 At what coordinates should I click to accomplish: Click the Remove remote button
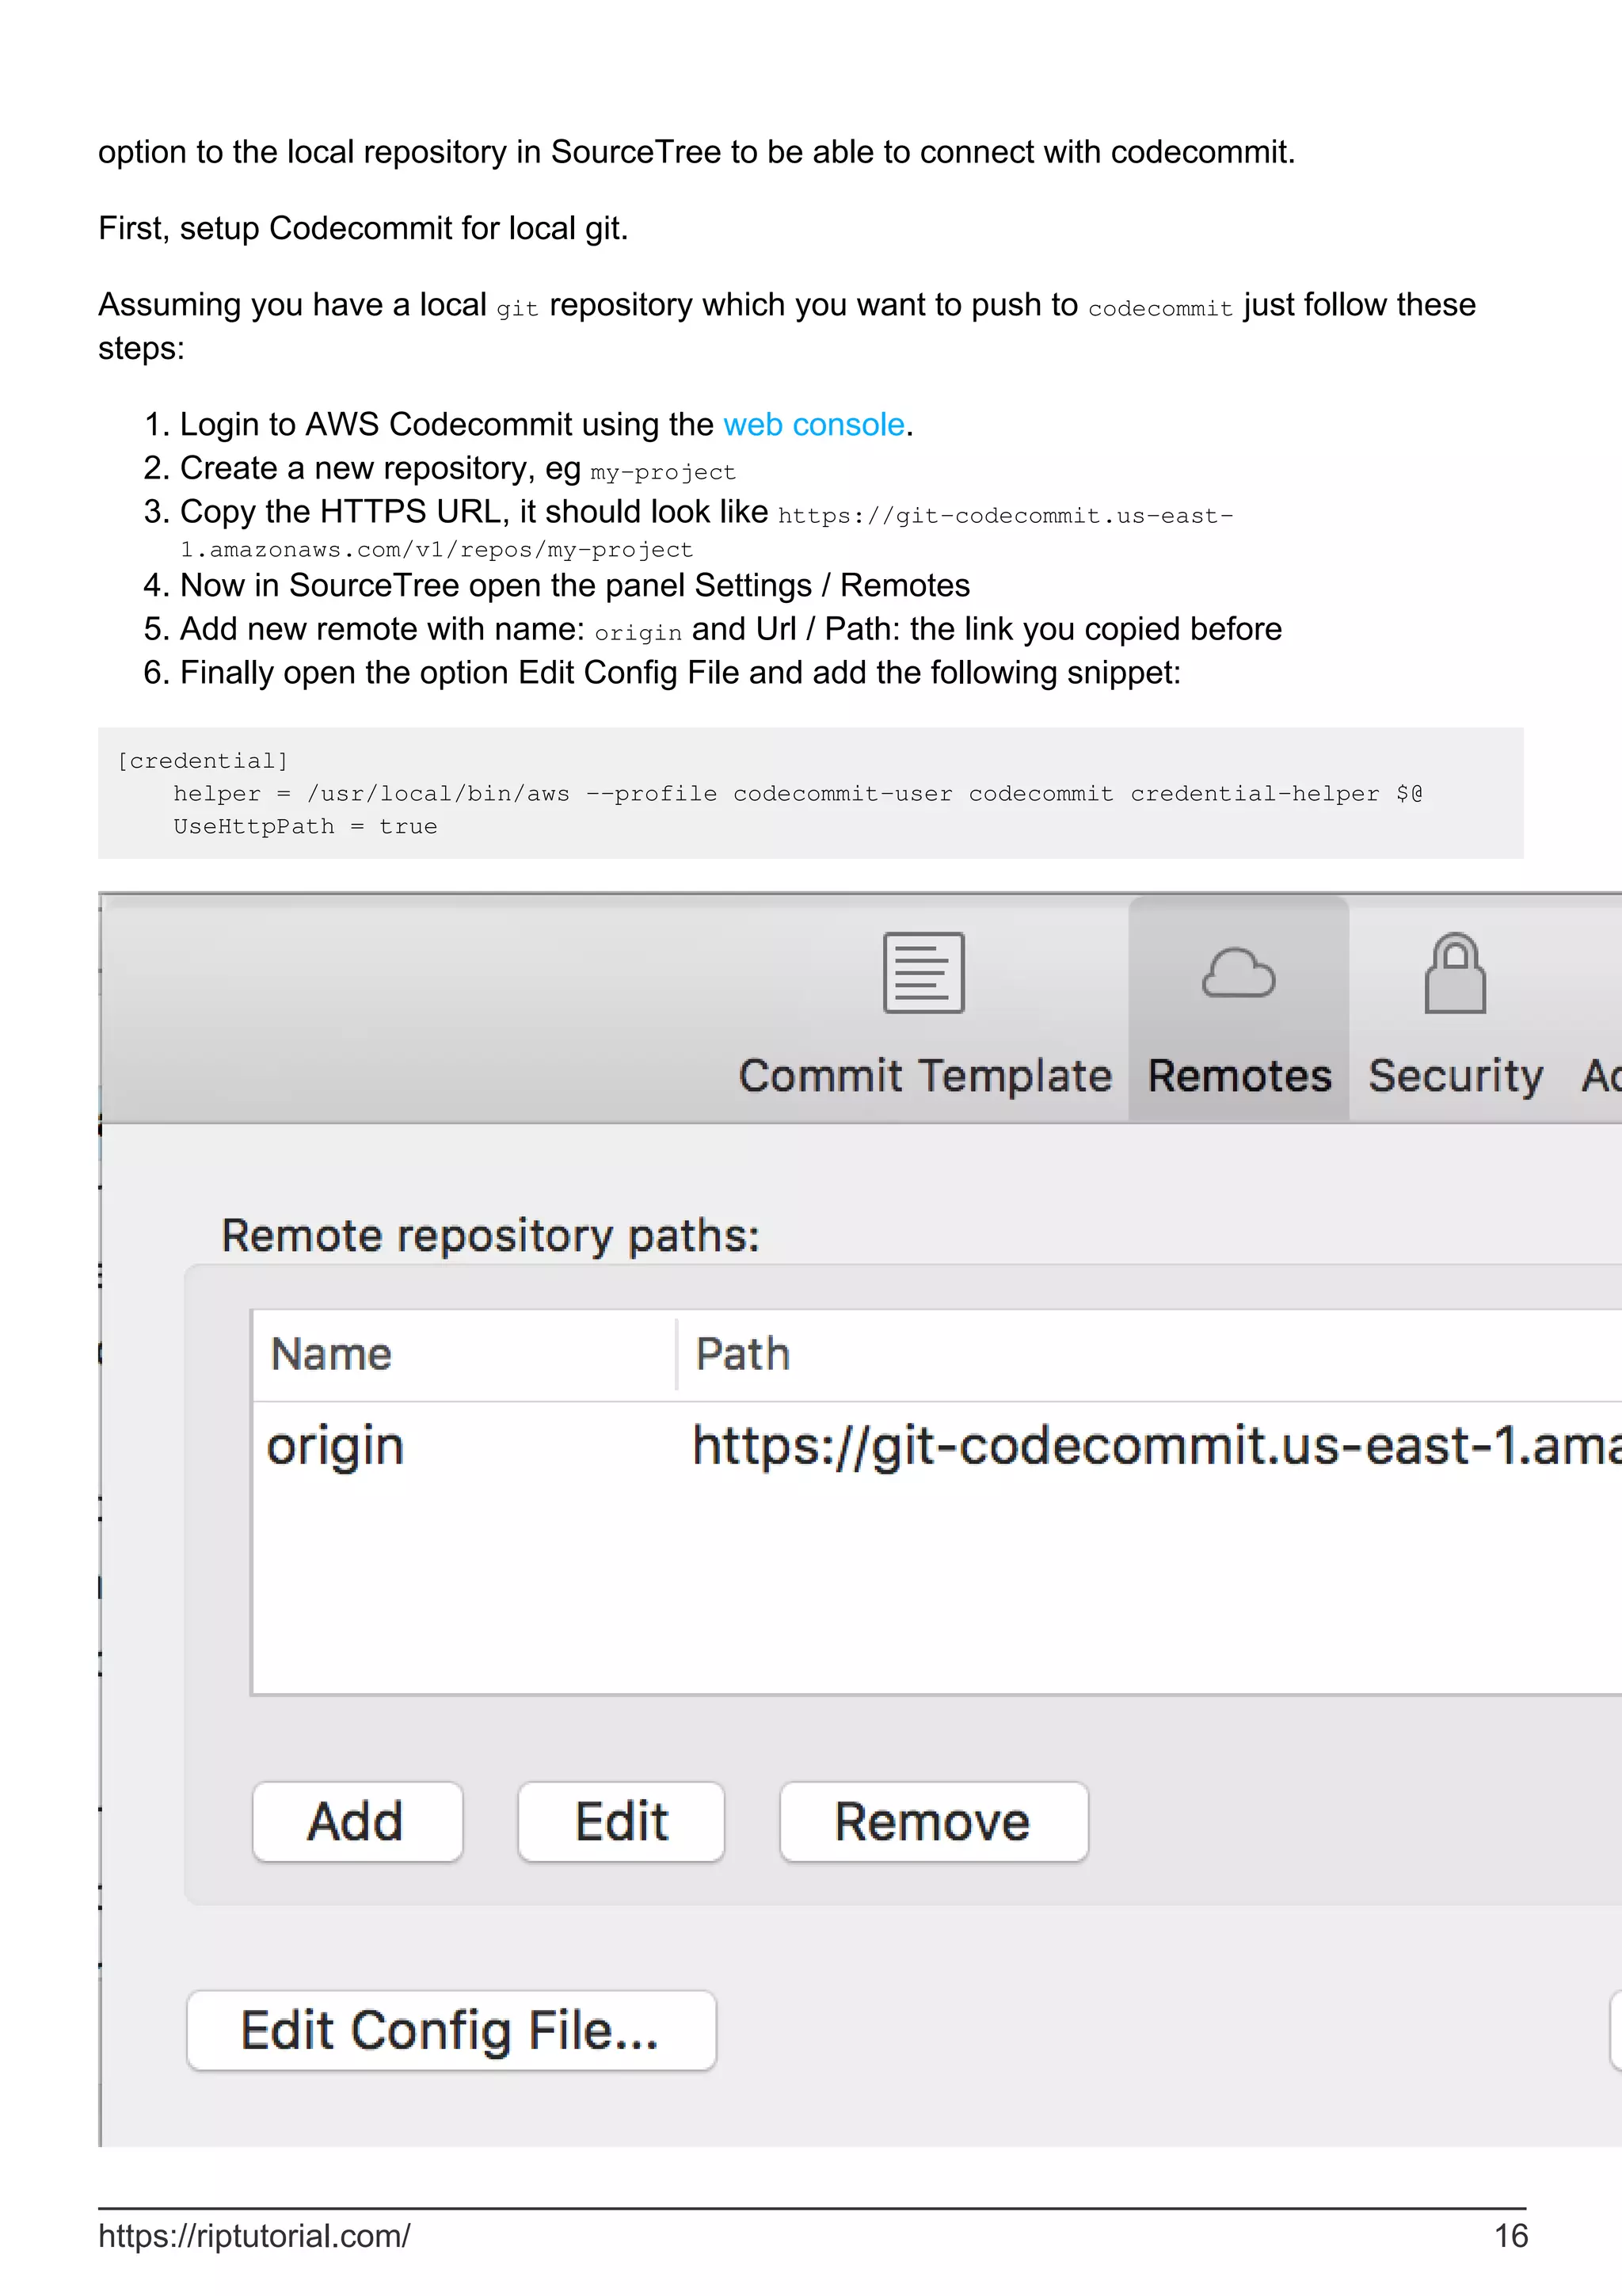point(934,1821)
